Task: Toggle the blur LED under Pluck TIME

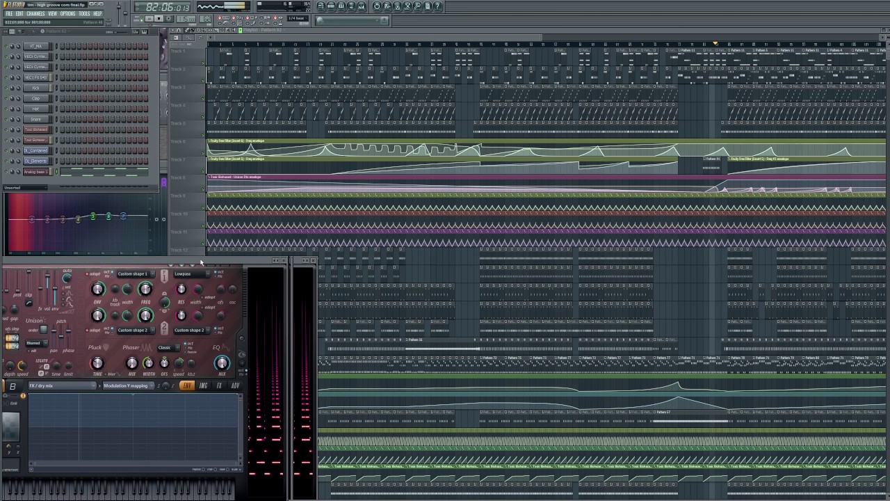Action: [x=106, y=374]
